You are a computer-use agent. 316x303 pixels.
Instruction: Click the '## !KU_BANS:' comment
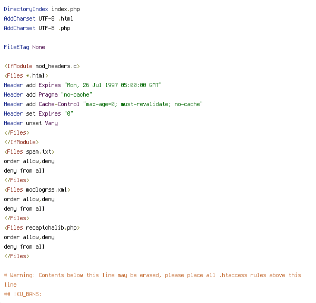(23, 294)
